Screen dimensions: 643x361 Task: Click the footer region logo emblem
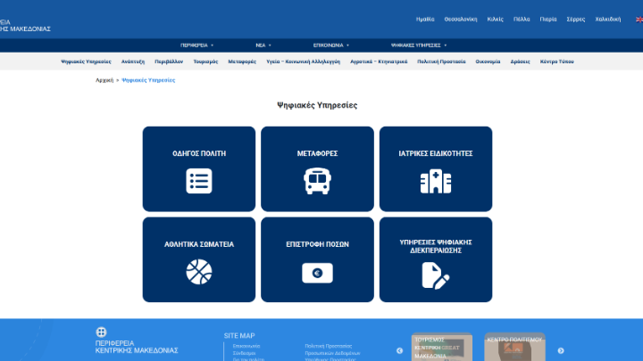[101, 332]
